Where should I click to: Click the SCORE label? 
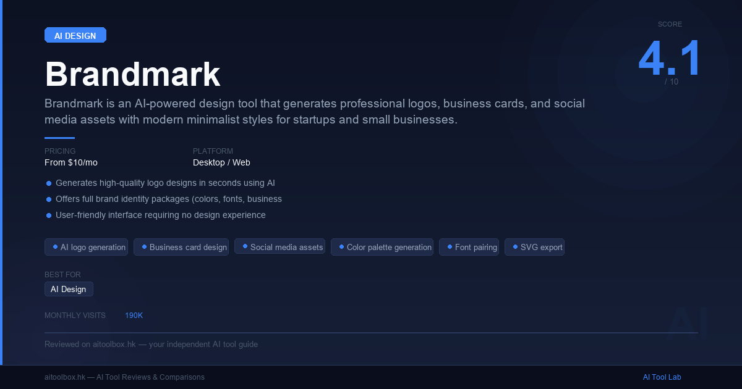[670, 24]
